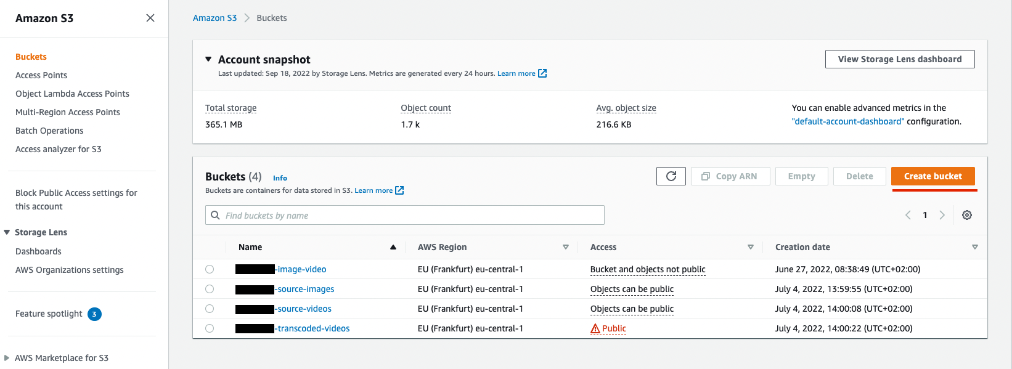Sort buckets by AWS Region column
Screen dimensions: 1012x369
coord(565,247)
